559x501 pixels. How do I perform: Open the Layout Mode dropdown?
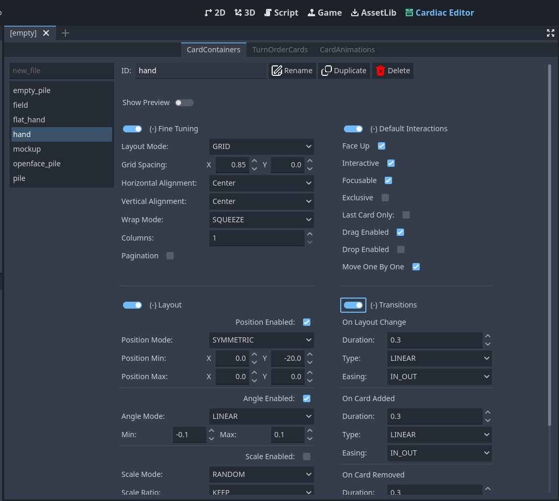coord(261,146)
